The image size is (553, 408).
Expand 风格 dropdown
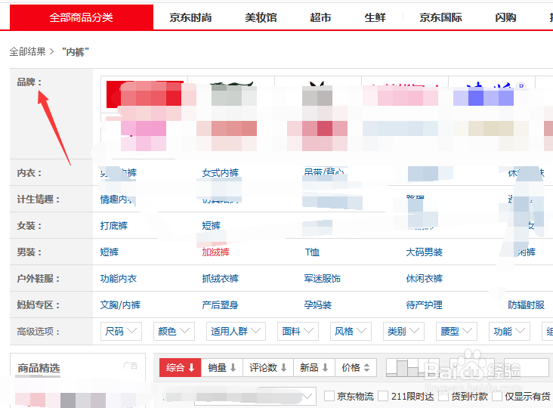(351, 331)
